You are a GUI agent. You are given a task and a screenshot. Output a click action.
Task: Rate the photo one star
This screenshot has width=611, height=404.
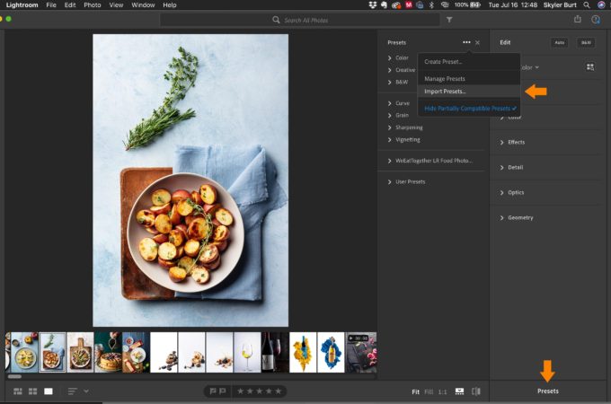(241, 391)
